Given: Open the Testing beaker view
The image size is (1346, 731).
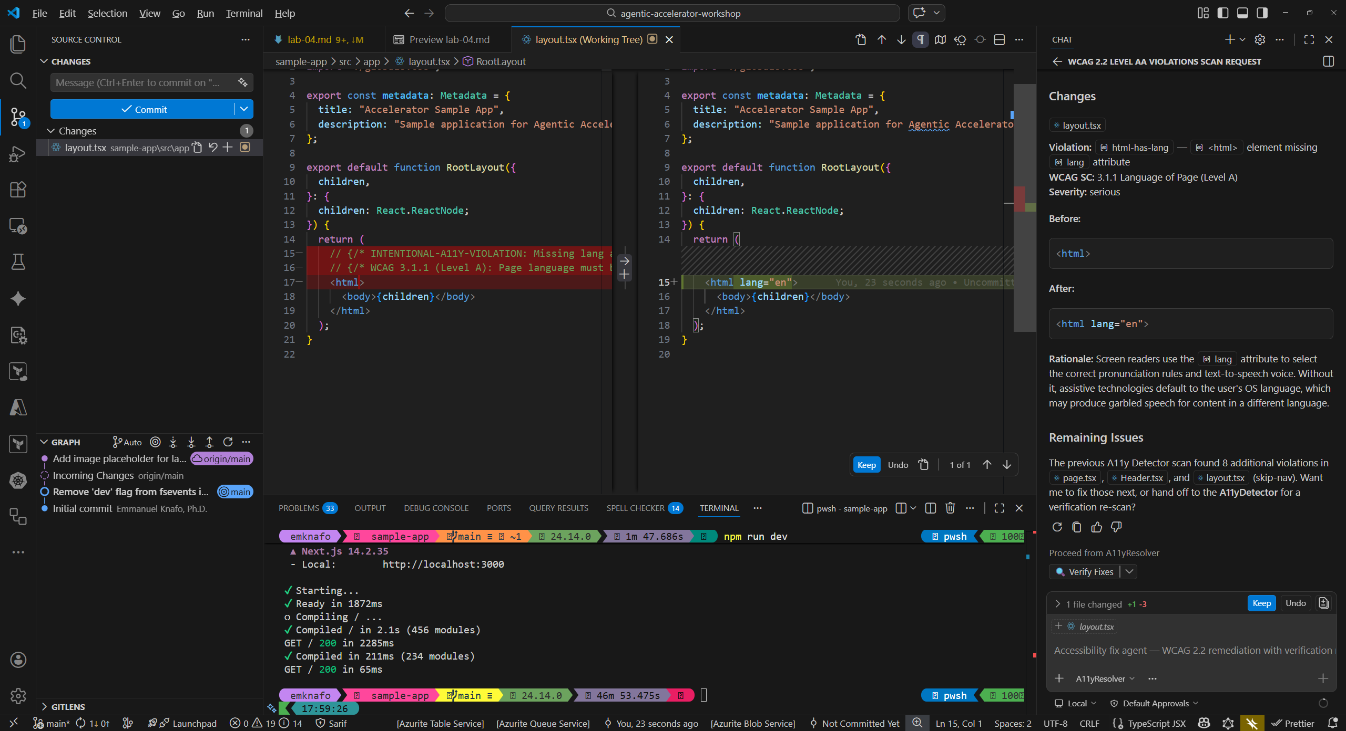Looking at the screenshot, I should 18,262.
